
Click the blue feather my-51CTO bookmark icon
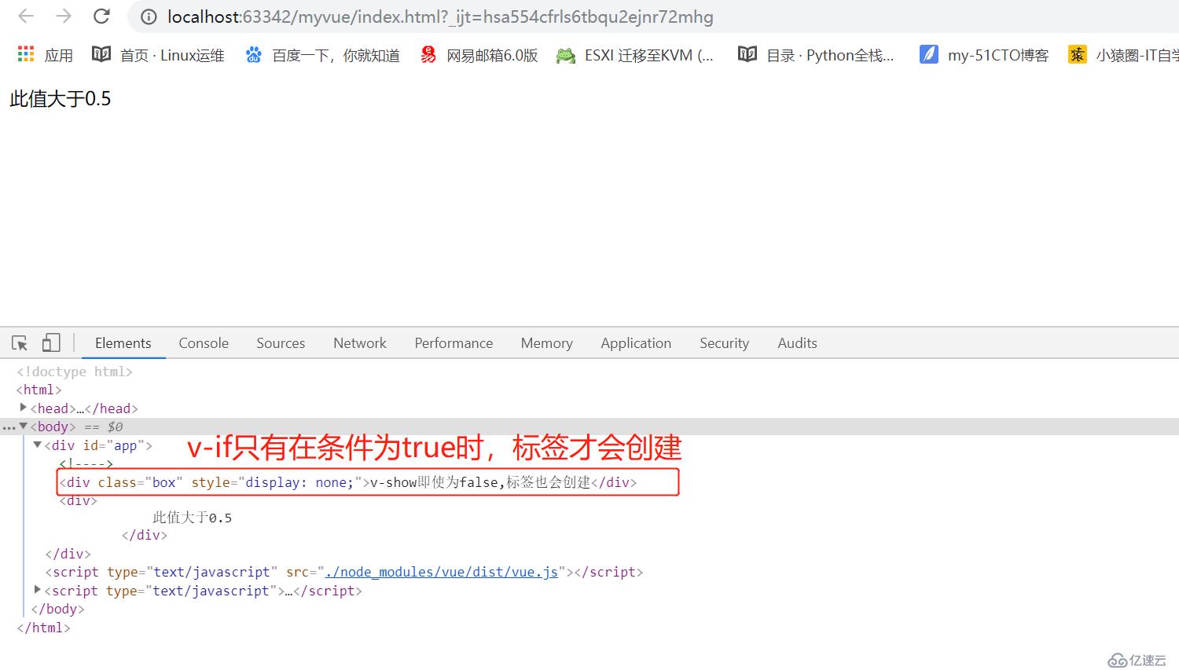pos(929,54)
